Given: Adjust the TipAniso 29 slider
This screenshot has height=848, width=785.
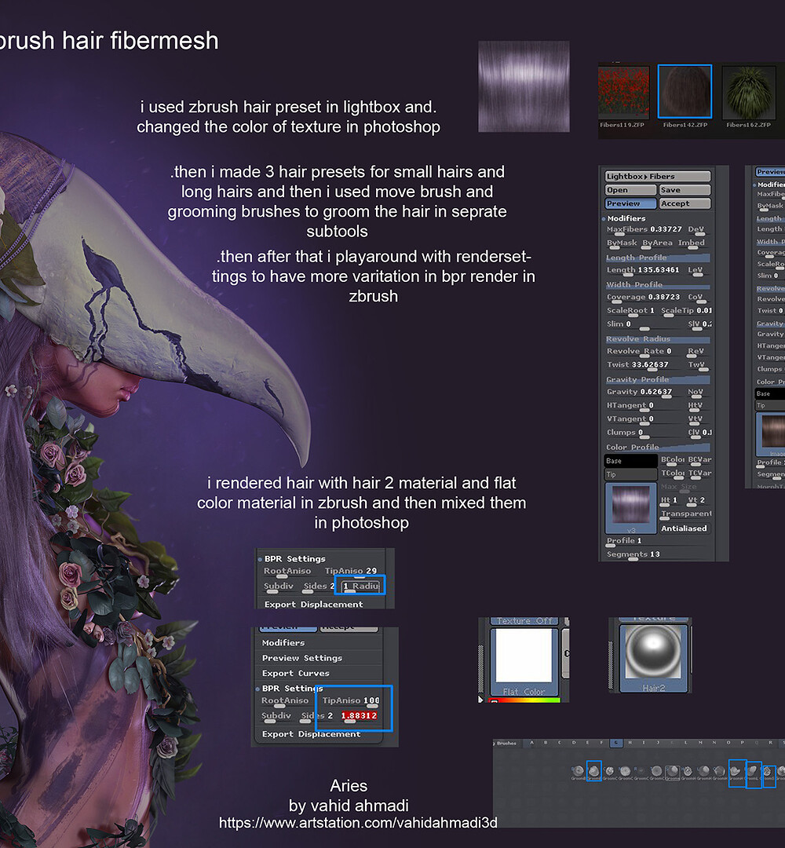Looking at the screenshot, I should pos(351,572).
